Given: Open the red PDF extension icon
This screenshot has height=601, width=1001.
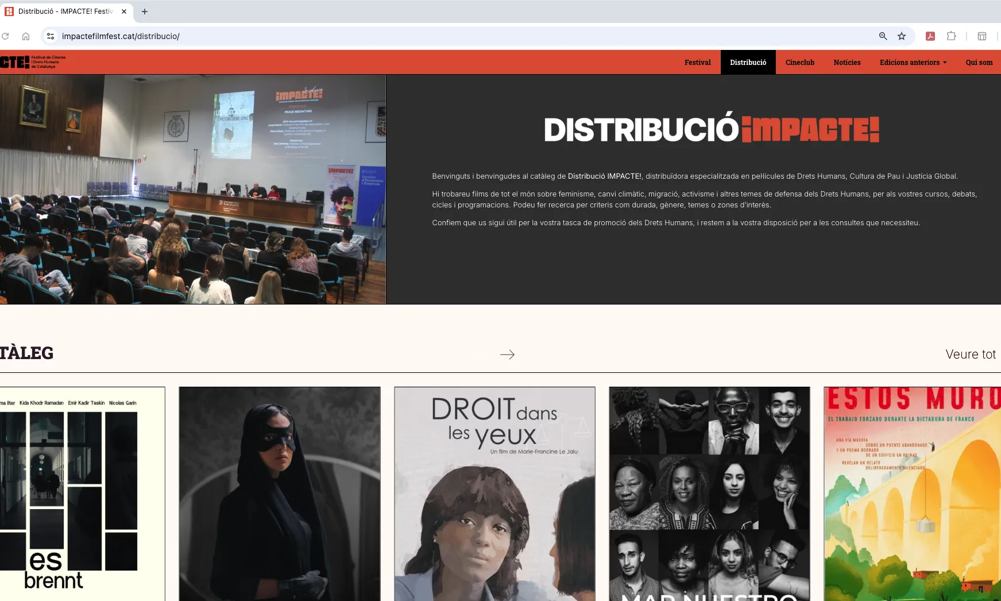Looking at the screenshot, I should click(x=930, y=36).
